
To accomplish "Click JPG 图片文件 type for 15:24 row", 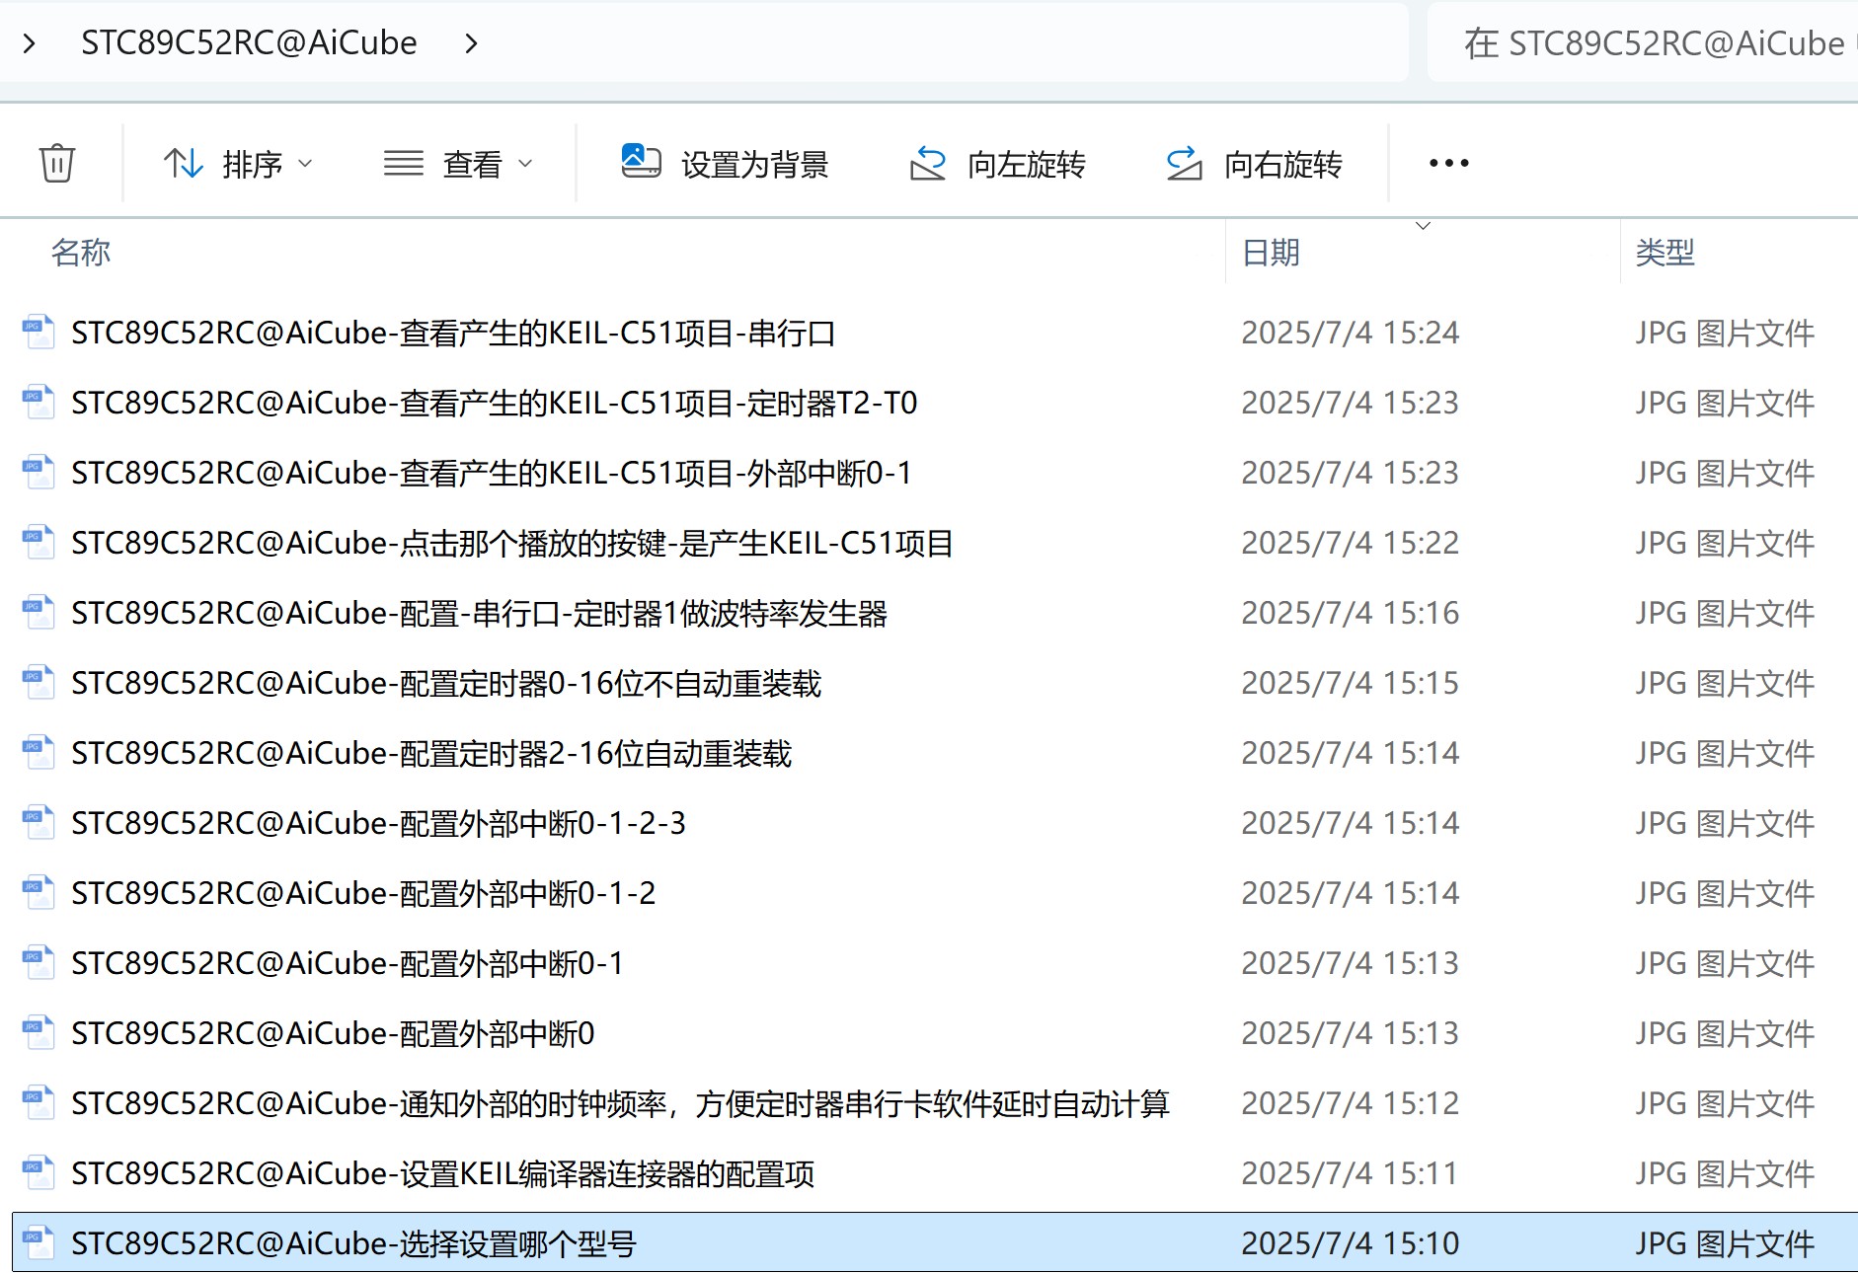I will coord(1725,334).
